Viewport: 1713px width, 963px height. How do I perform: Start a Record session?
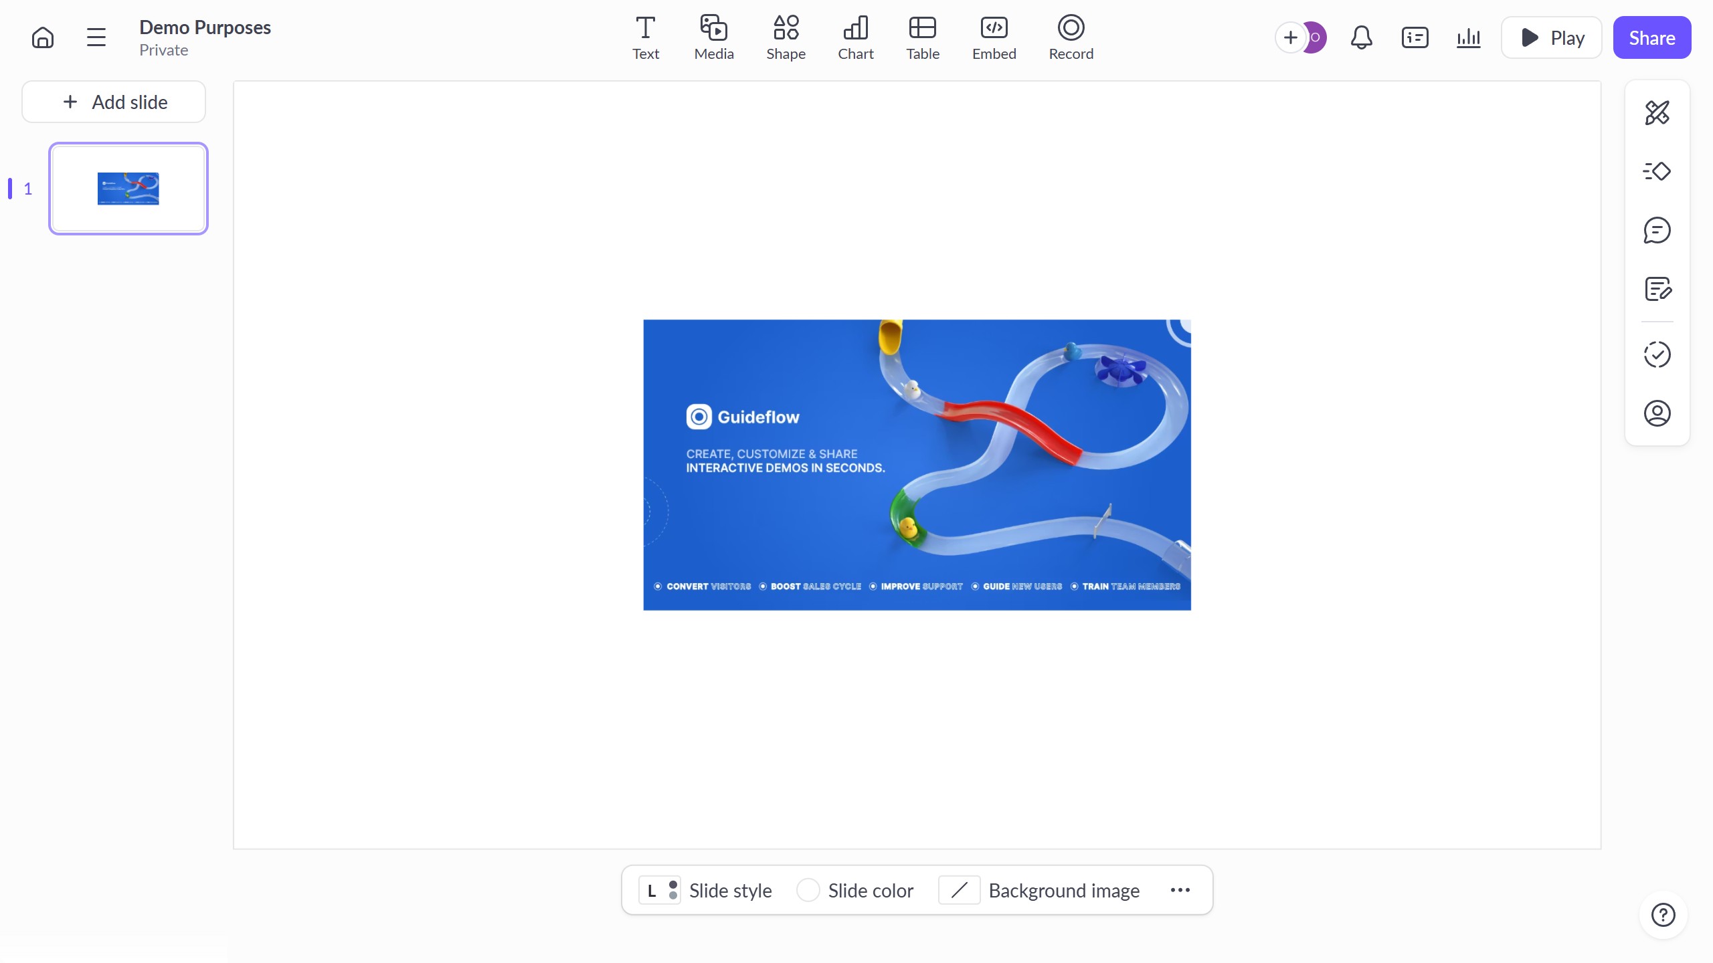click(x=1071, y=37)
